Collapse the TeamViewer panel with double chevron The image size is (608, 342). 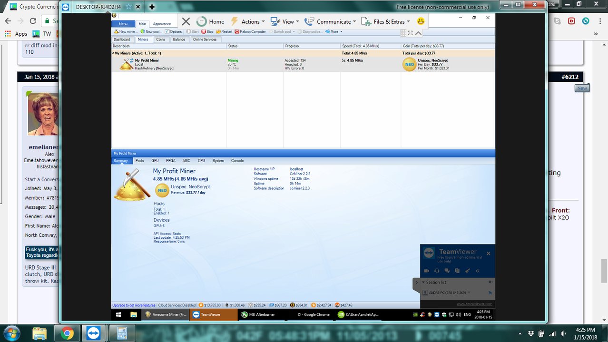pyautogui.click(x=478, y=271)
